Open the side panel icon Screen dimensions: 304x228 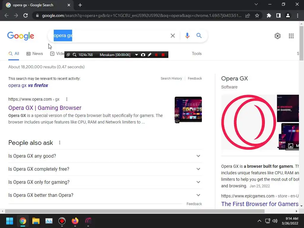(278, 15)
